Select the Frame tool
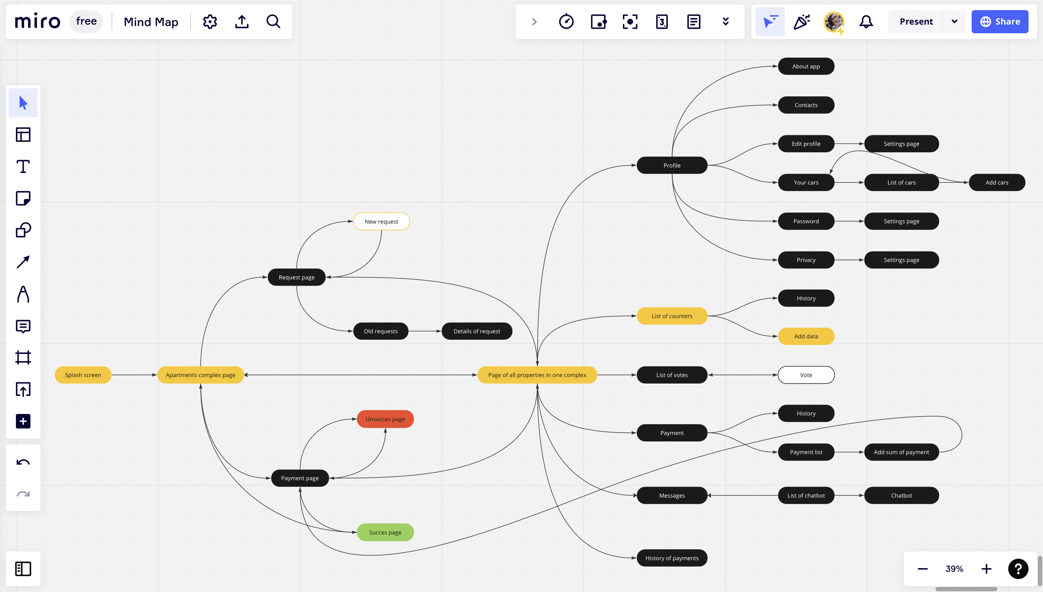The width and height of the screenshot is (1043, 592). coord(23,358)
